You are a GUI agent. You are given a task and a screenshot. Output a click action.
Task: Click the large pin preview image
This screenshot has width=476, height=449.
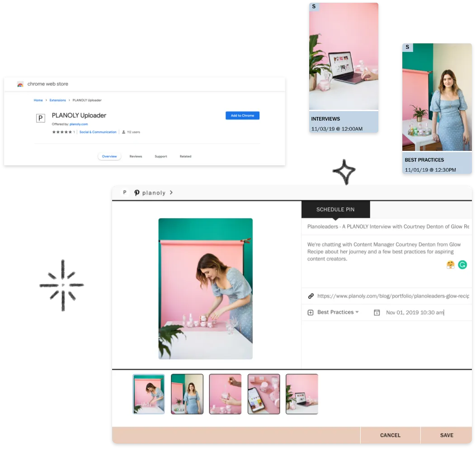pyautogui.click(x=206, y=289)
